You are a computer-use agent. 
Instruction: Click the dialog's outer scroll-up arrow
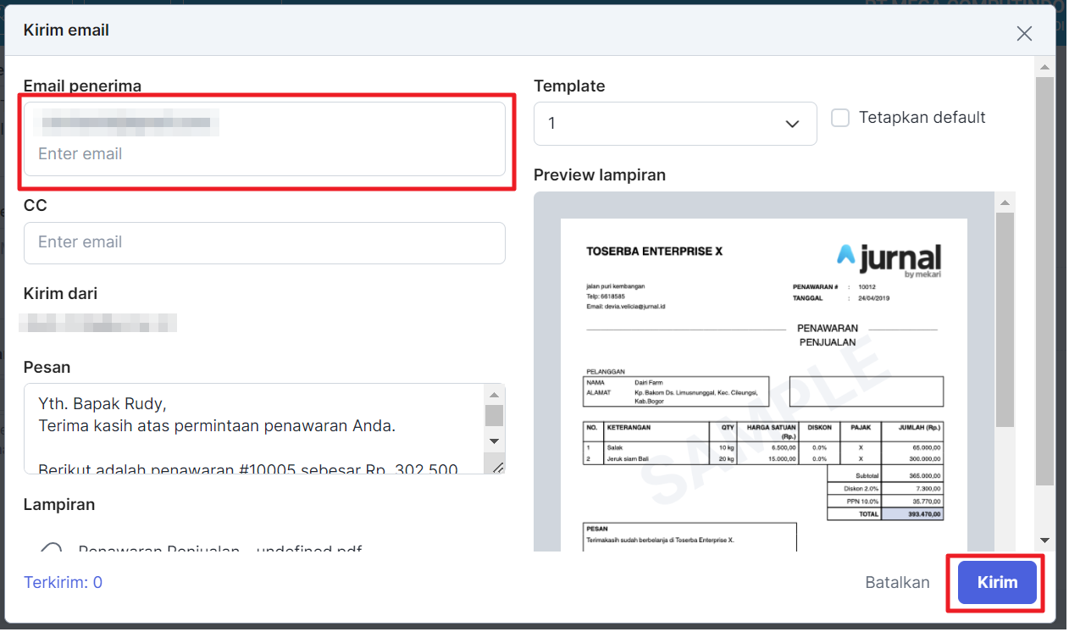pyautogui.click(x=1044, y=67)
